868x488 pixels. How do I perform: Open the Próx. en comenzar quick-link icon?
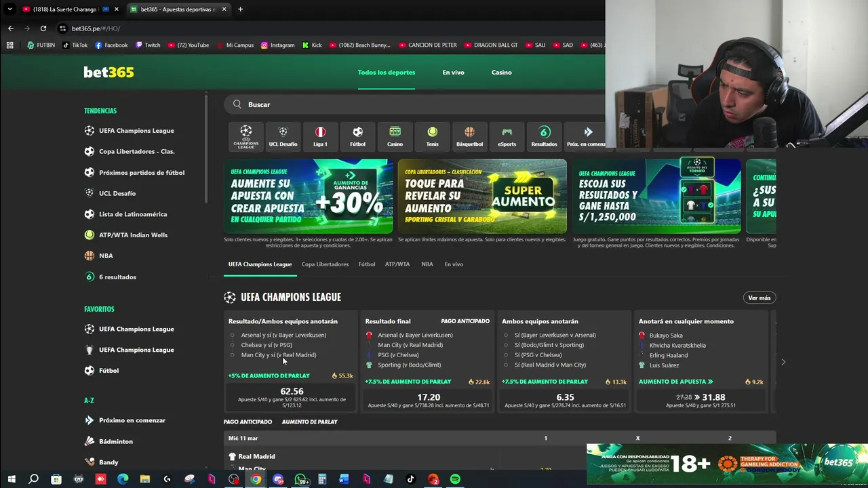[586, 136]
